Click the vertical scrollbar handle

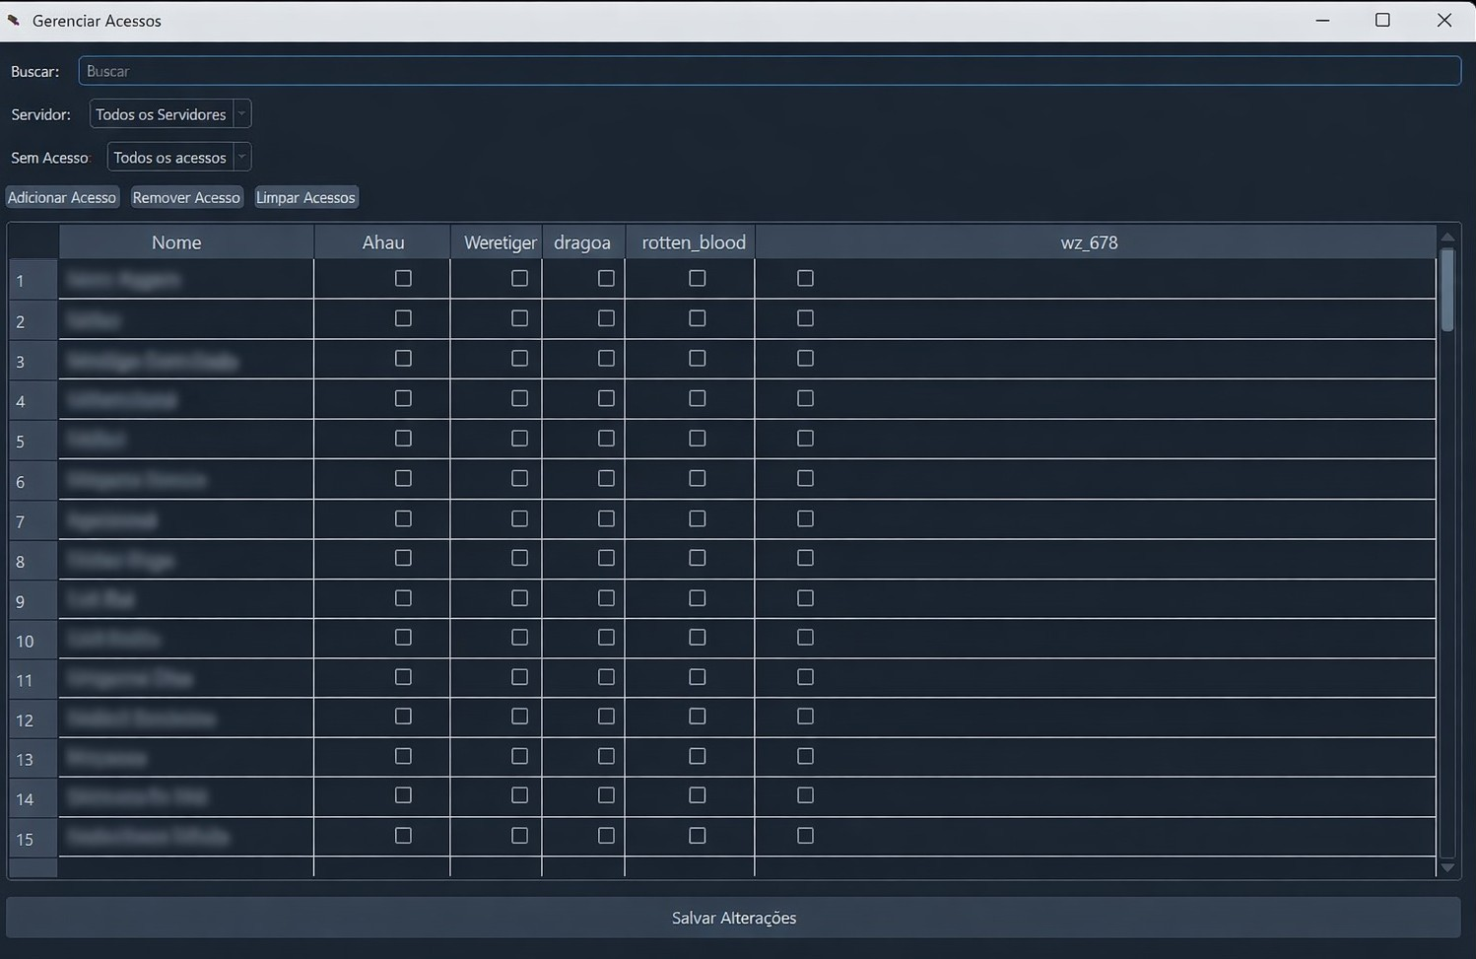click(x=1447, y=289)
